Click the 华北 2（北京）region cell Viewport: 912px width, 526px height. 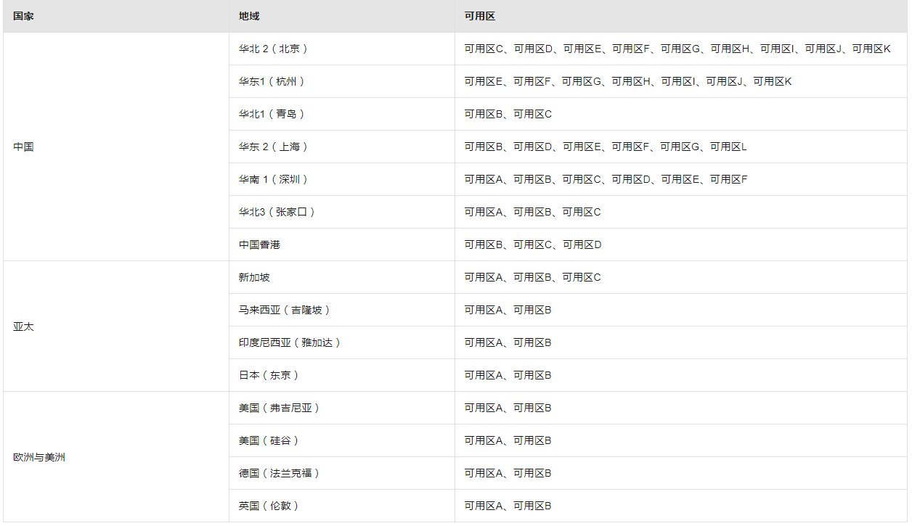click(x=274, y=49)
